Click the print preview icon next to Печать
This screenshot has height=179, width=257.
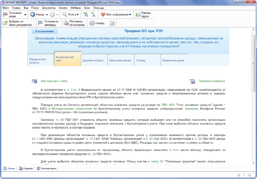112,23
